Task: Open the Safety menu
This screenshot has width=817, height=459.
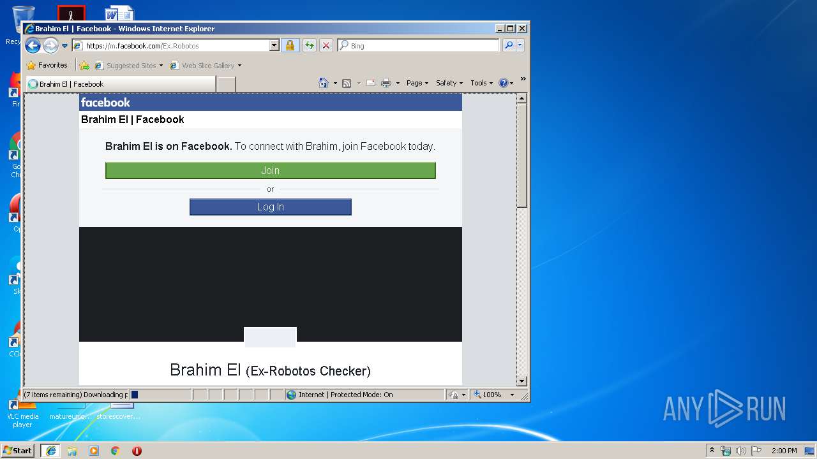Action: point(449,83)
